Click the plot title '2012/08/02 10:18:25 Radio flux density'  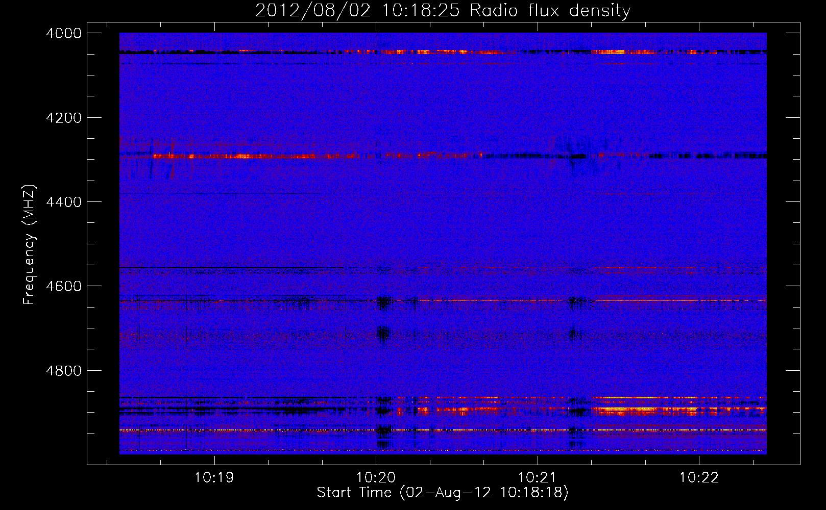pyautogui.click(x=443, y=11)
